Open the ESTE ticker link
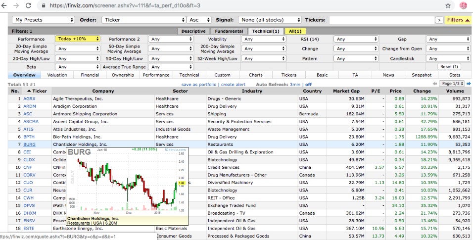Screen dimensions: 473x240 29,228
